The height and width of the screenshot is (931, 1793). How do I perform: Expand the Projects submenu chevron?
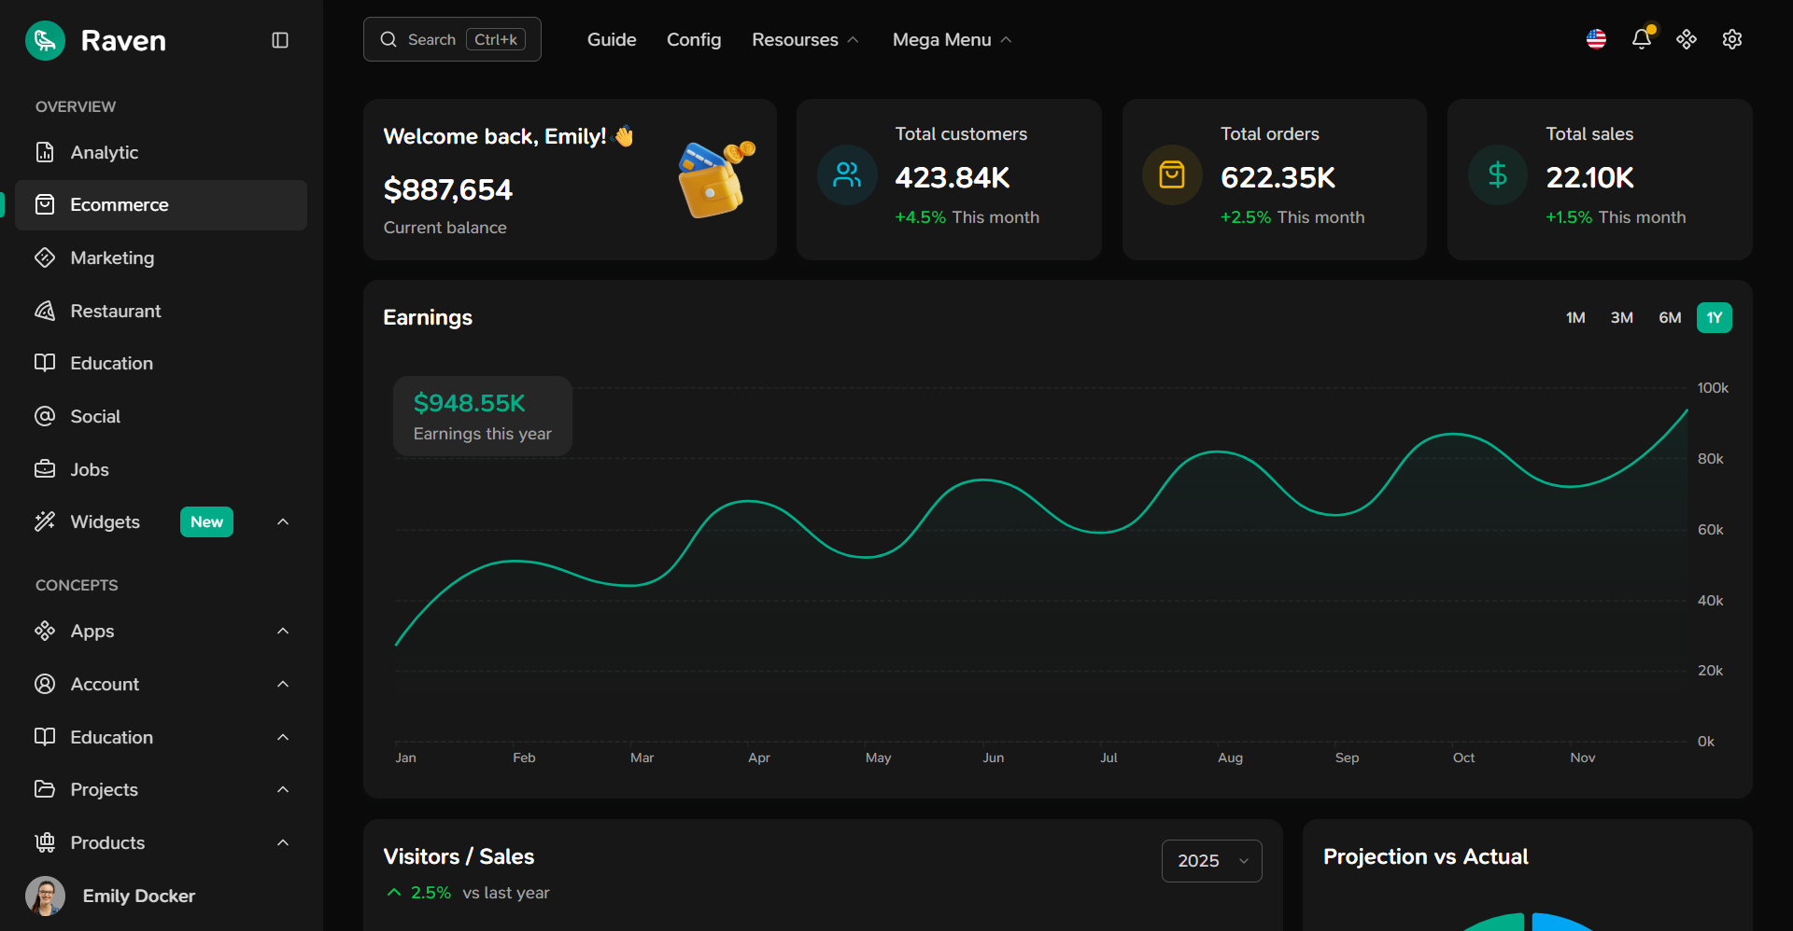tap(283, 789)
